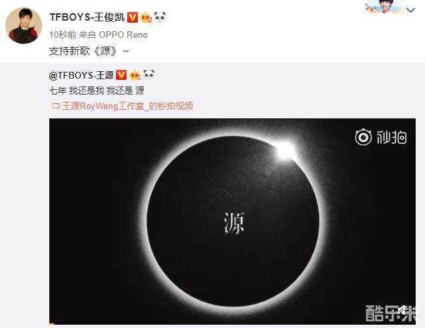Click the 秒拍 watermark logo on video
The width and height of the screenshot is (425, 328).
coord(381,137)
